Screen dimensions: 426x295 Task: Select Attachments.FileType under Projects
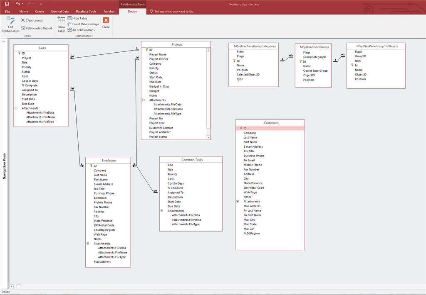point(167,114)
